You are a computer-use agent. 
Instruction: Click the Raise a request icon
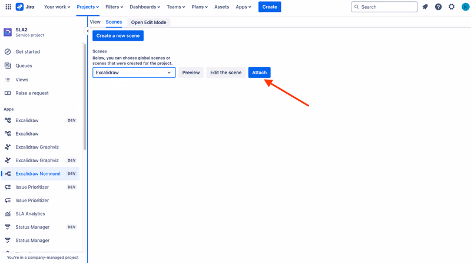(x=8, y=93)
